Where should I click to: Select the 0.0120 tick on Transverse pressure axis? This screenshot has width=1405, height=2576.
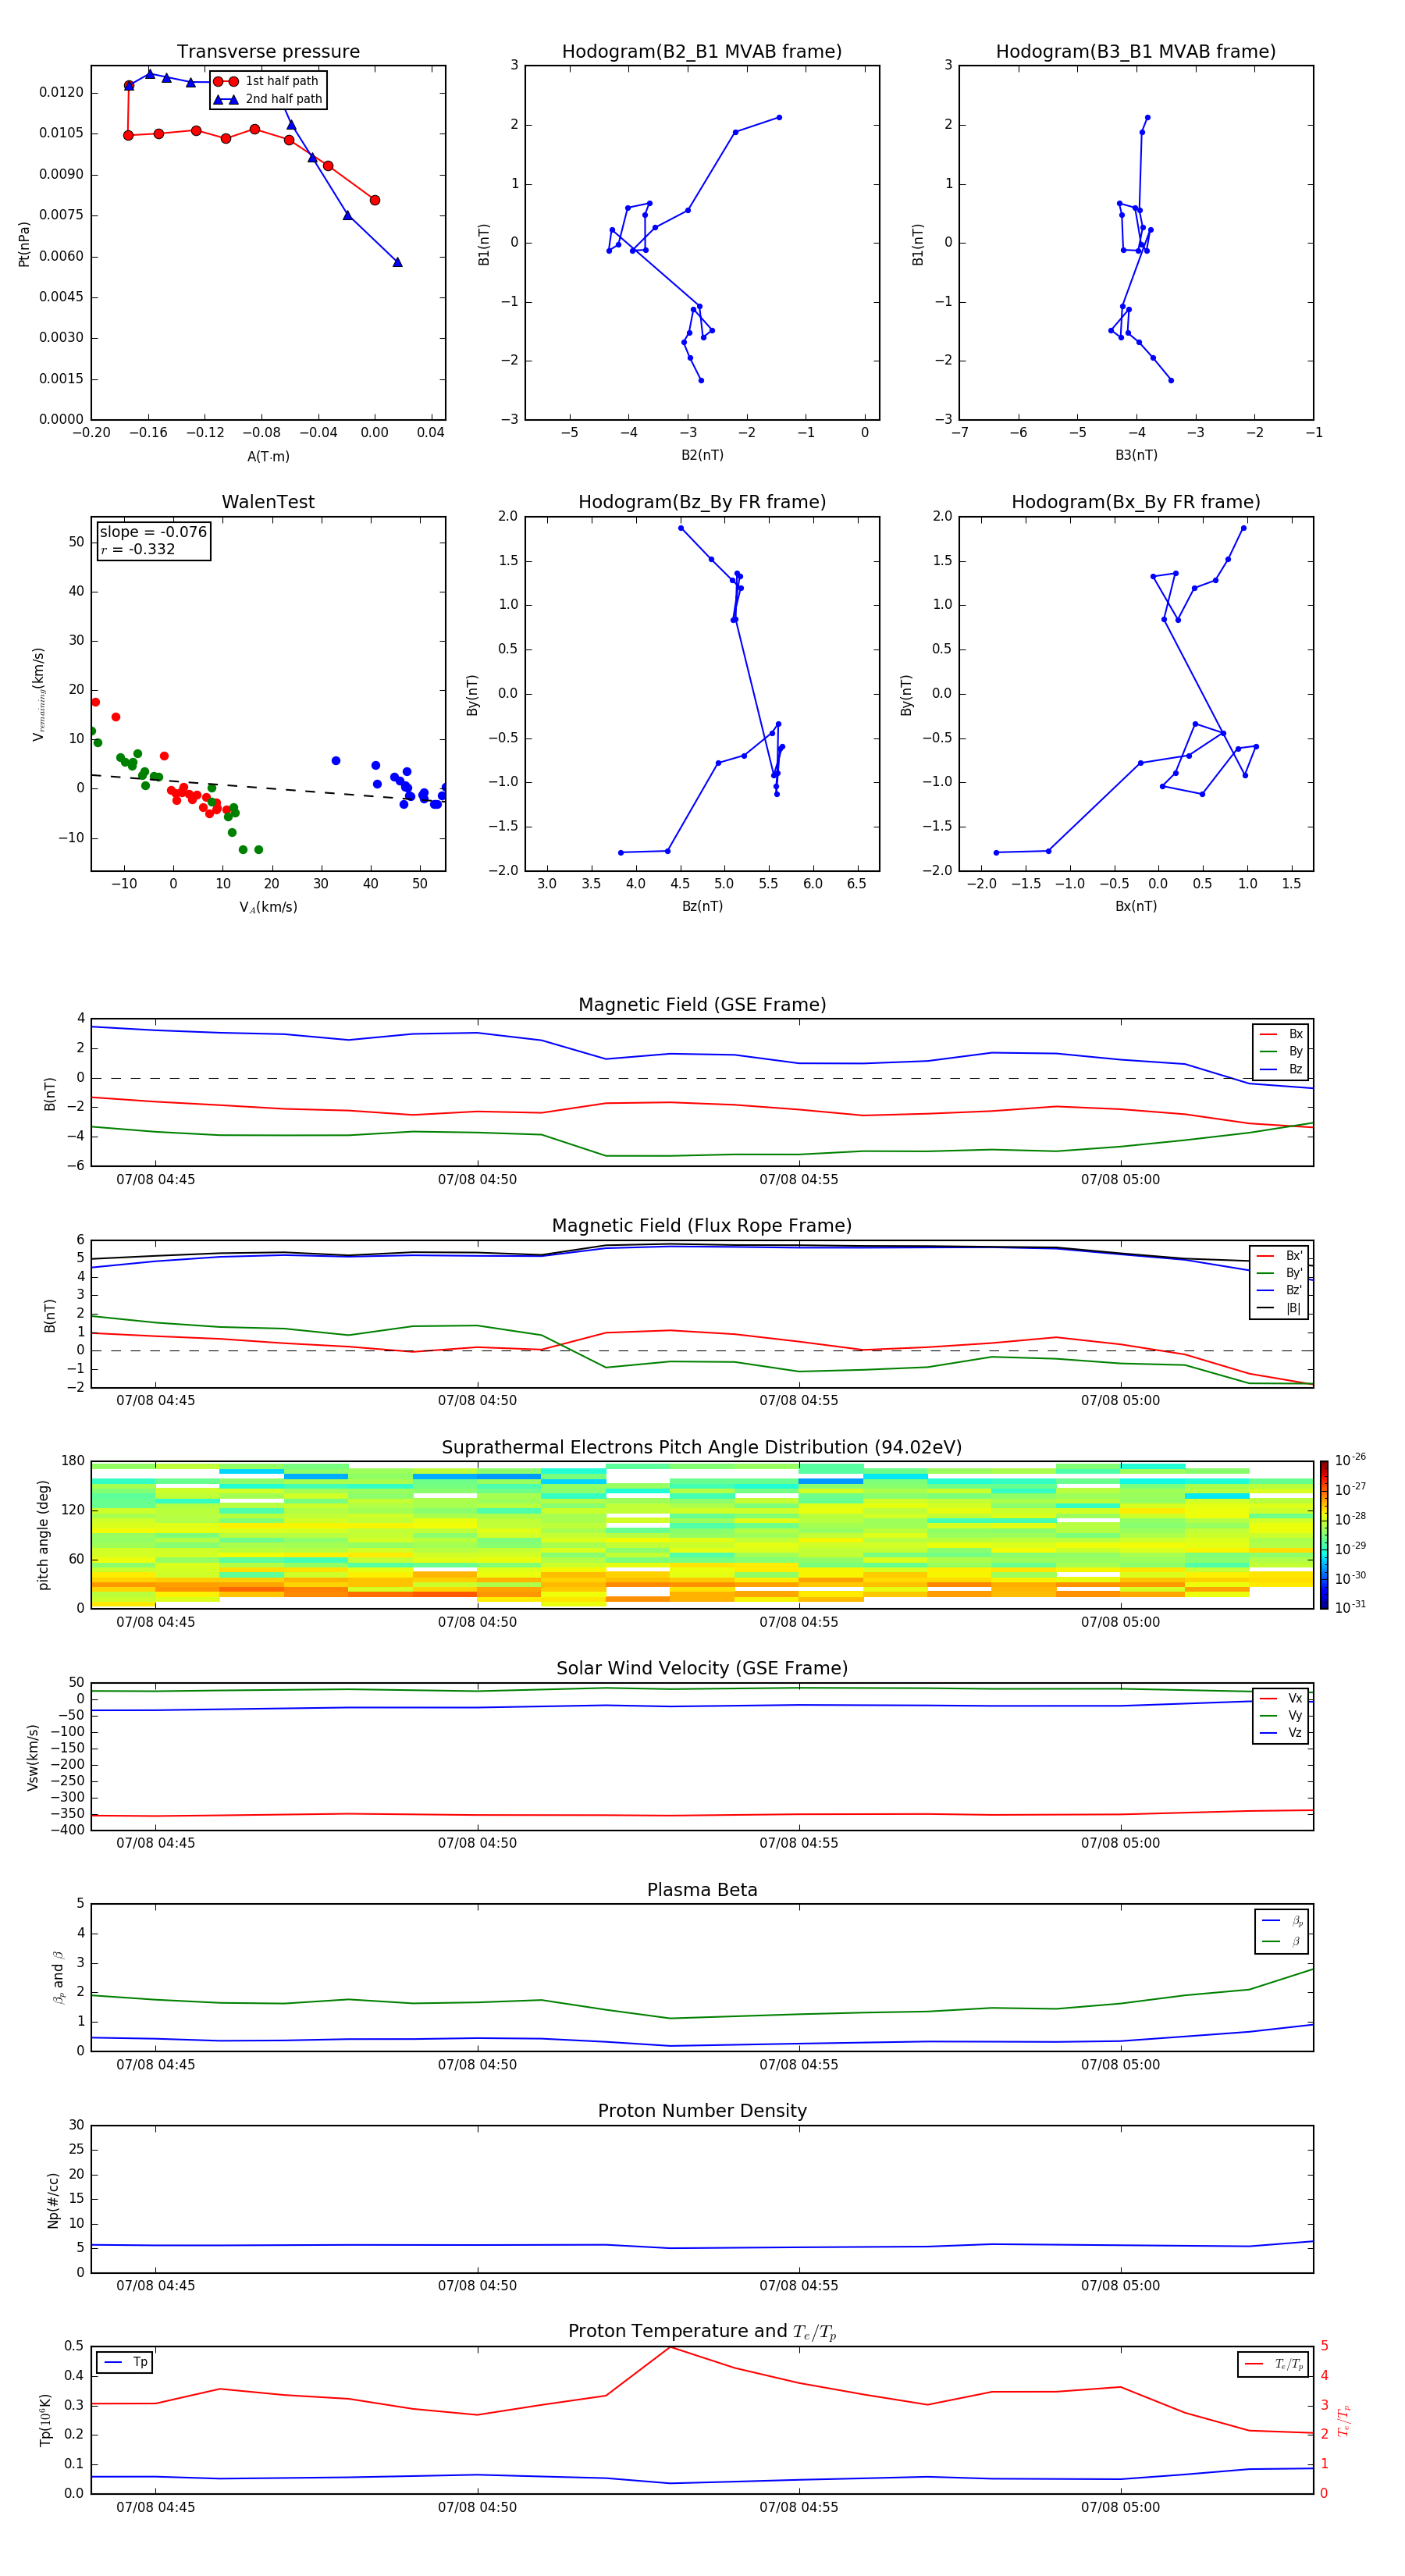click(62, 92)
